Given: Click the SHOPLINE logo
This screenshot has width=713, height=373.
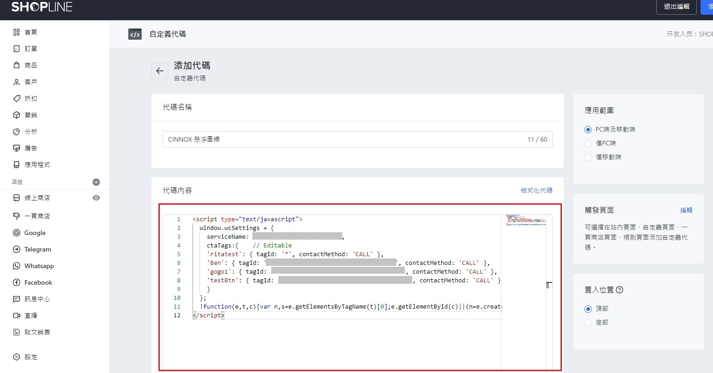Looking at the screenshot, I should pos(42,7).
